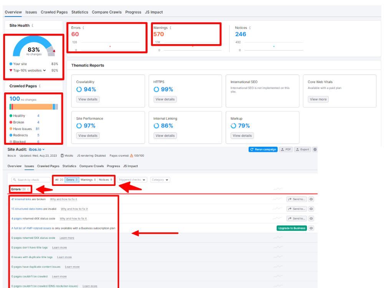Open the trend sparkline for missing title tags row
Viewport: 384px width, 288px height.
click(278, 247)
